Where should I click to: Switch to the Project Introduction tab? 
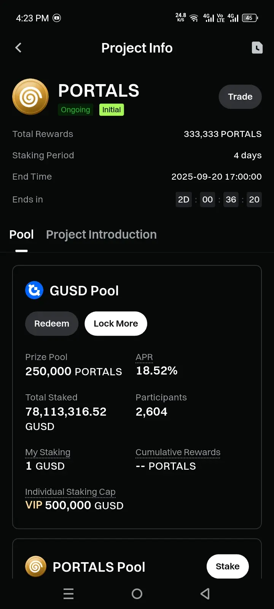[101, 234]
